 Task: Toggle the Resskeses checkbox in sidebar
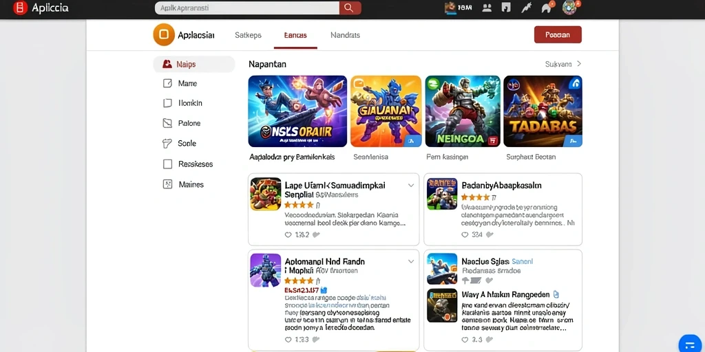tap(167, 164)
